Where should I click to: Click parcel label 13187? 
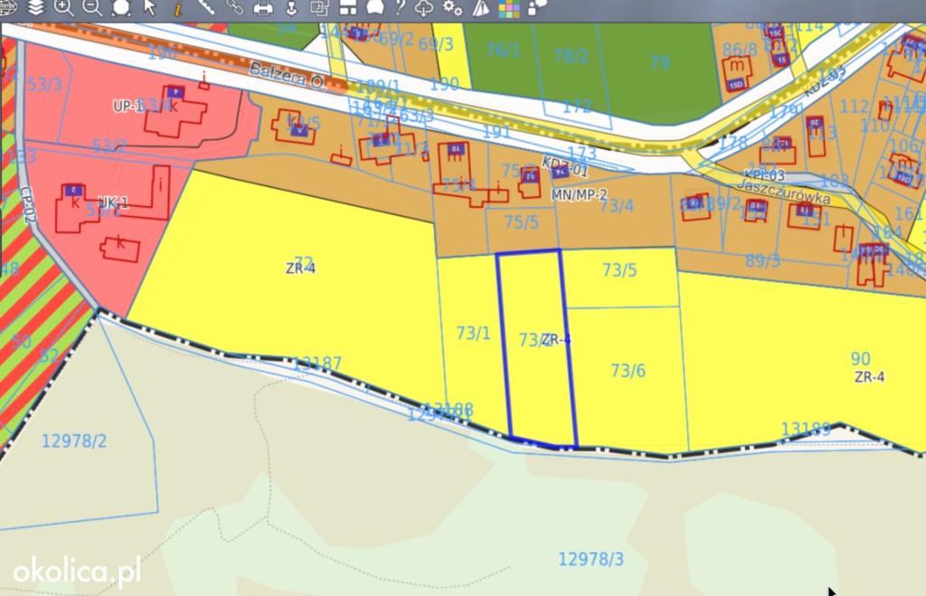(317, 364)
